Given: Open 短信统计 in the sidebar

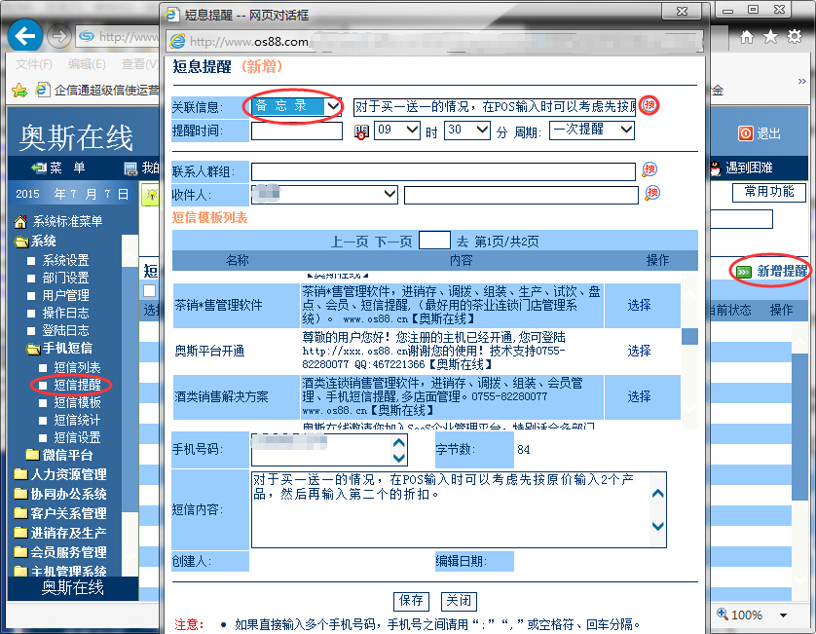Looking at the screenshot, I should pyautogui.click(x=77, y=420).
